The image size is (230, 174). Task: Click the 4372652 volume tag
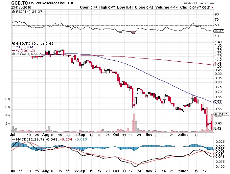pos(221,114)
